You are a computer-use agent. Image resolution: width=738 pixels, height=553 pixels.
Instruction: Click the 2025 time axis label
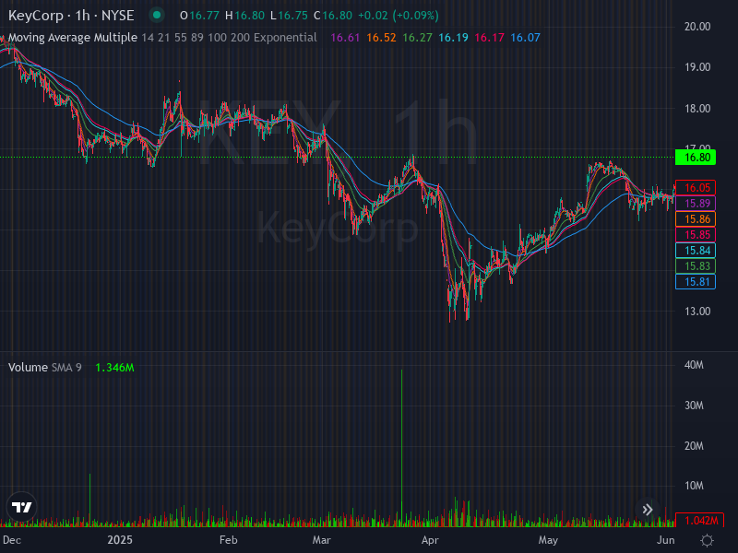(120, 540)
